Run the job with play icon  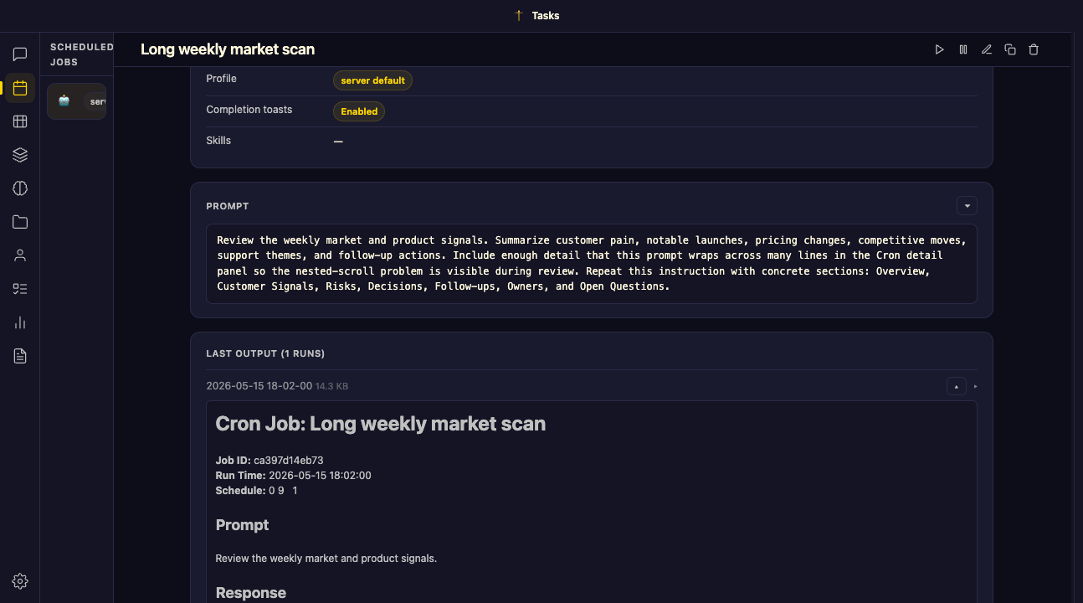point(940,49)
